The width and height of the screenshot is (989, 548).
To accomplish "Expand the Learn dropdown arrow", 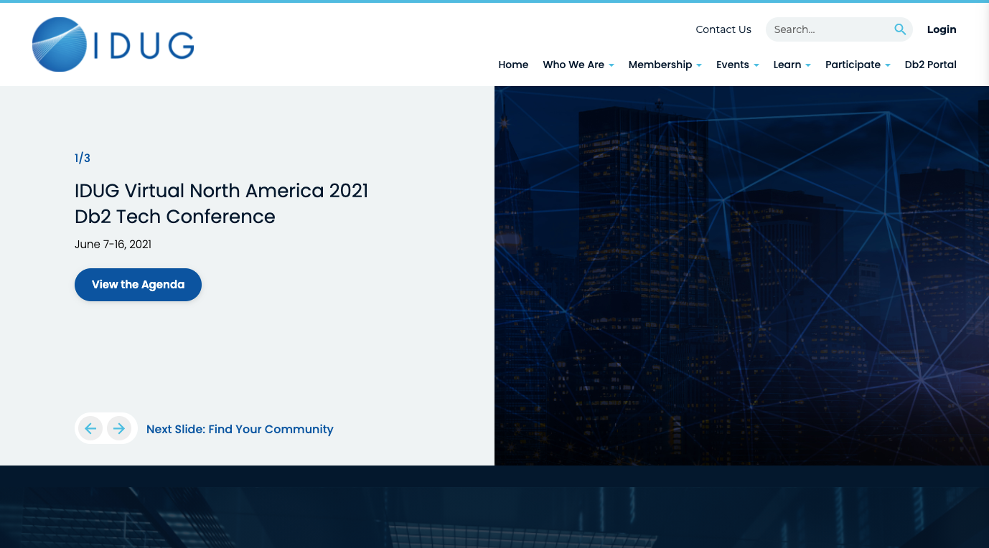I will point(808,65).
